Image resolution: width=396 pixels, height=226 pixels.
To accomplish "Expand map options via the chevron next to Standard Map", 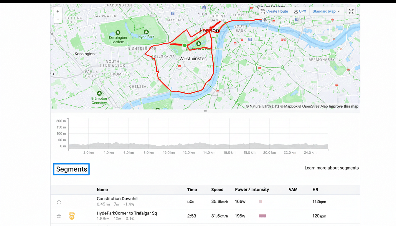I will point(338,11).
